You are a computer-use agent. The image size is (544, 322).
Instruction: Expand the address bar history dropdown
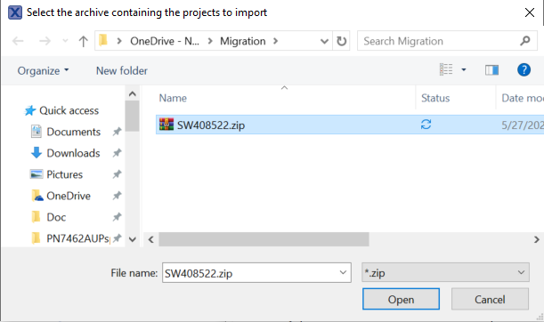[324, 42]
